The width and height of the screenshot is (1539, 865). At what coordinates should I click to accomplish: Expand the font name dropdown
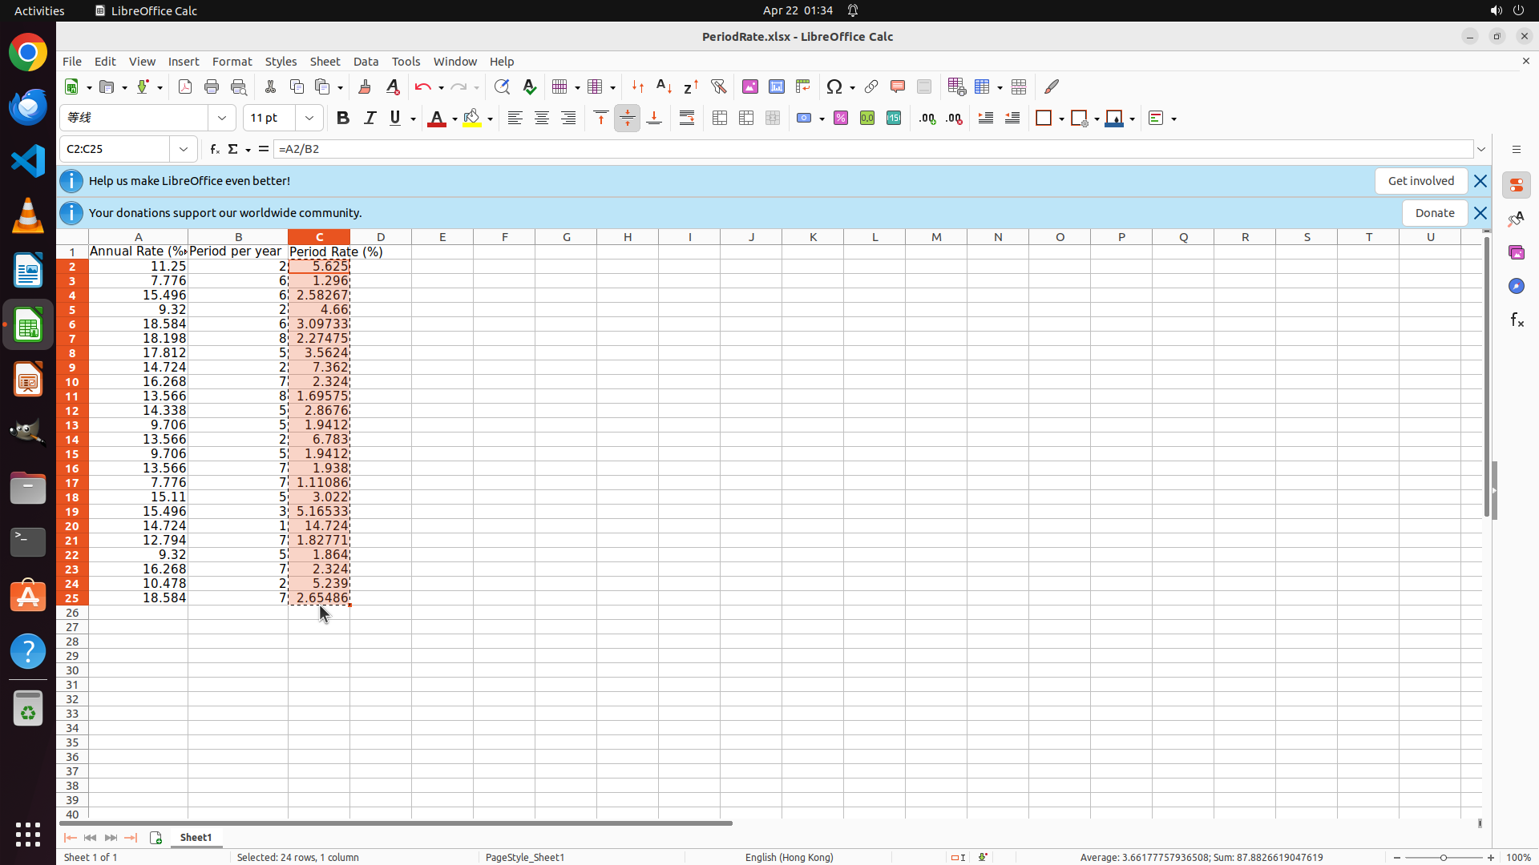(x=222, y=119)
